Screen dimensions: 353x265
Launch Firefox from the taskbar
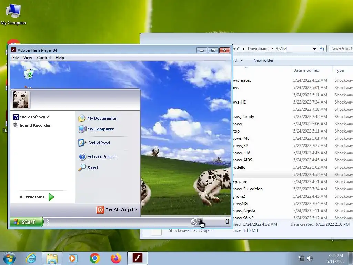click(x=116, y=258)
